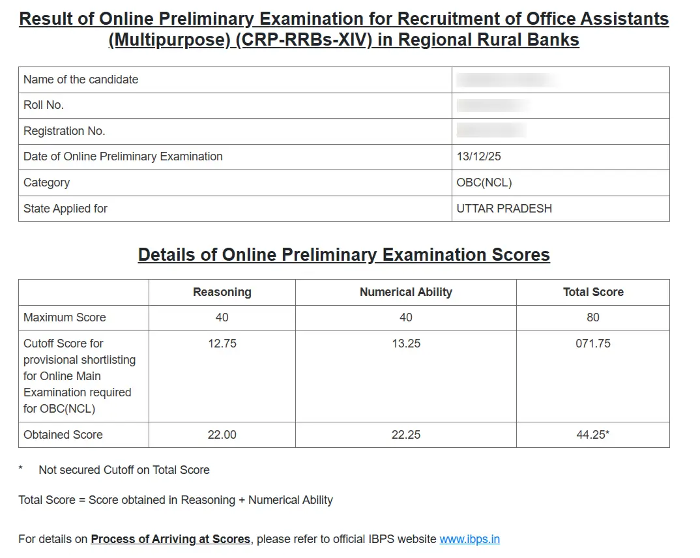Click the main result heading title

coord(344,29)
